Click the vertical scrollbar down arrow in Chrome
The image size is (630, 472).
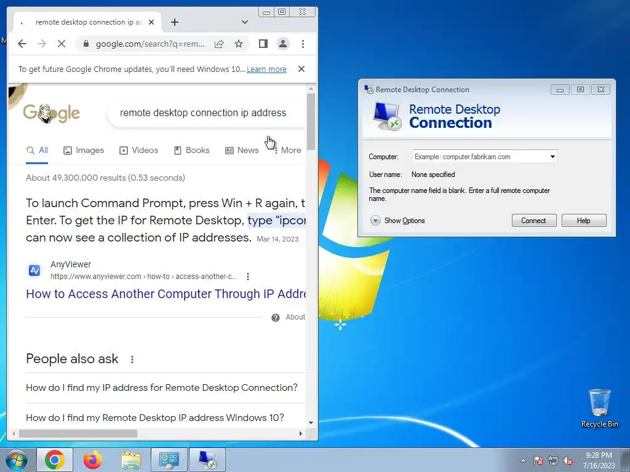(311, 423)
